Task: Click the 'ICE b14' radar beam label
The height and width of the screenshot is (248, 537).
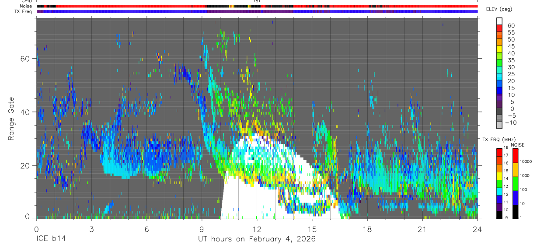Action: click(51, 239)
